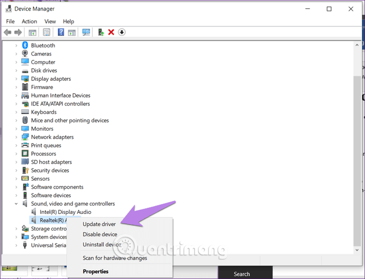Collapse Sound, video and game controllers
The width and height of the screenshot is (365, 279).
click(x=16, y=204)
